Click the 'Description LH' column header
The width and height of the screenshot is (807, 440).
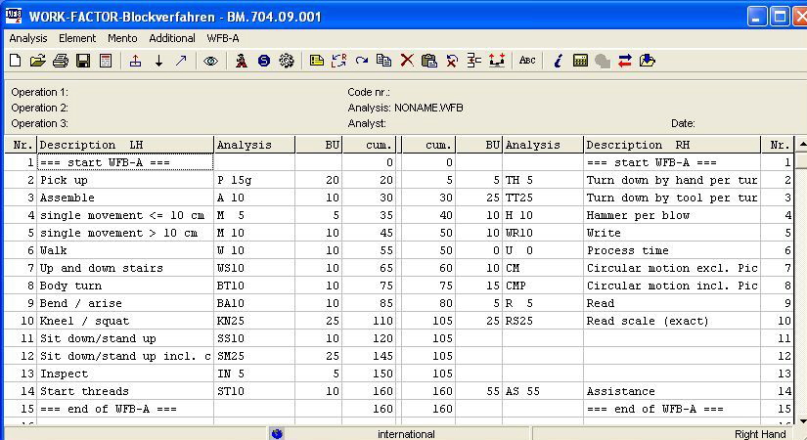pyautogui.click(x=125, y=145)
